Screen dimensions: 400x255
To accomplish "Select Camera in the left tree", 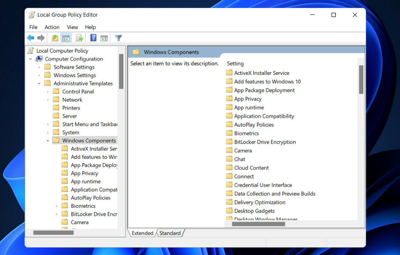I will [x=79, y=222].
